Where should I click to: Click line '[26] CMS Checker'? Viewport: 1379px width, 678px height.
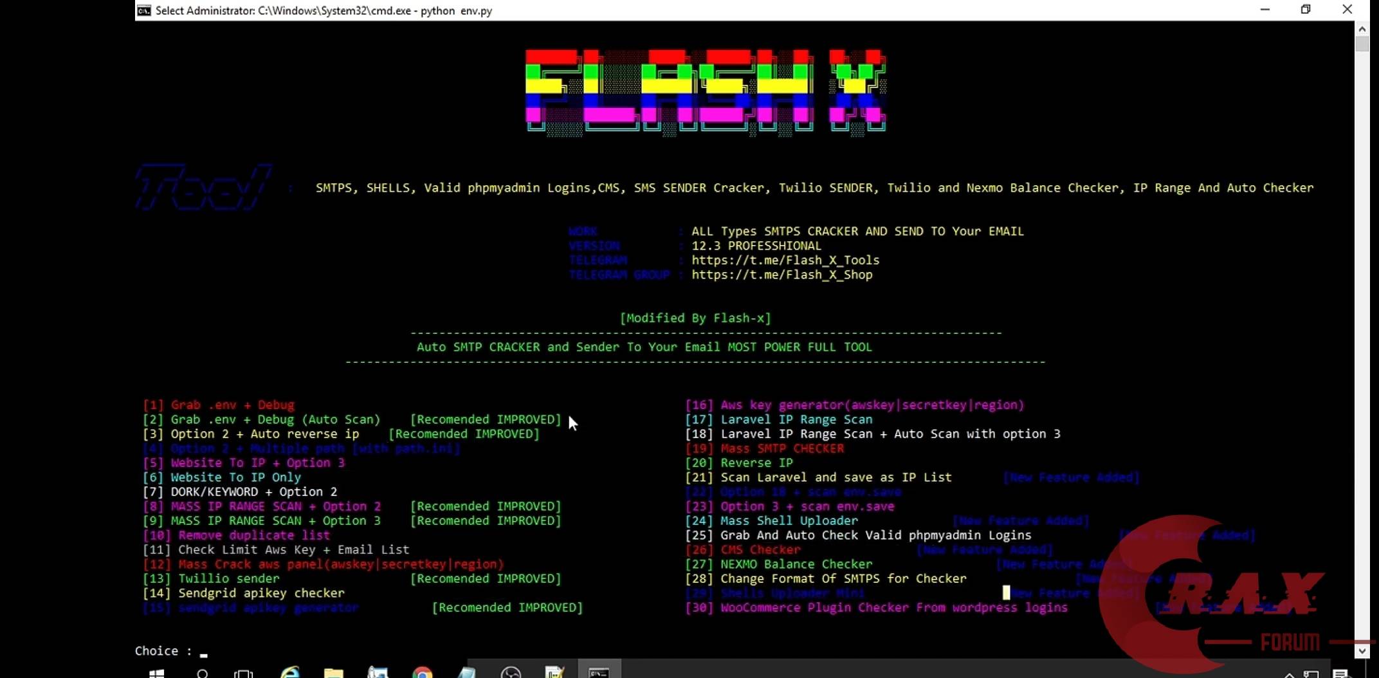click(743, 549)
